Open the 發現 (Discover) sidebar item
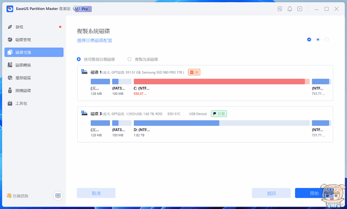 coord(34,27)
